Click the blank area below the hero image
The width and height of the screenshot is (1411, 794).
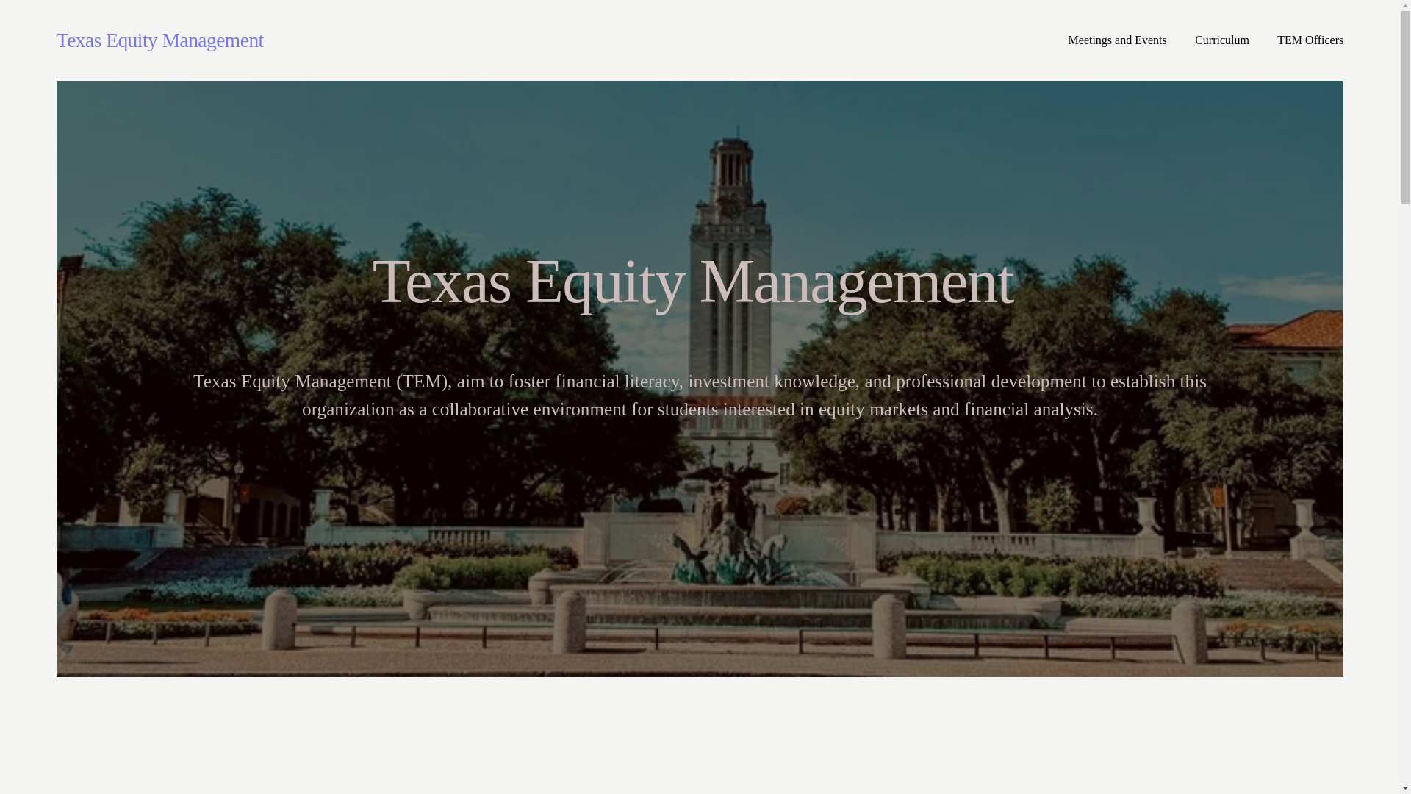pyautogui.click(x=700, y=735)
